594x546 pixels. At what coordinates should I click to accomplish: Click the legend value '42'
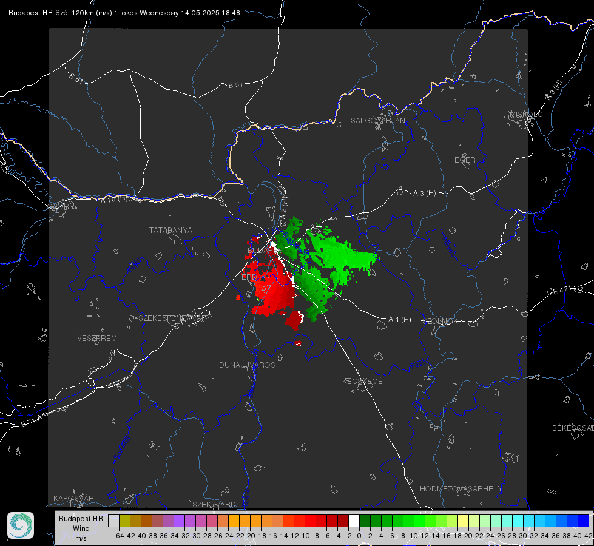(x=588, y=536)
